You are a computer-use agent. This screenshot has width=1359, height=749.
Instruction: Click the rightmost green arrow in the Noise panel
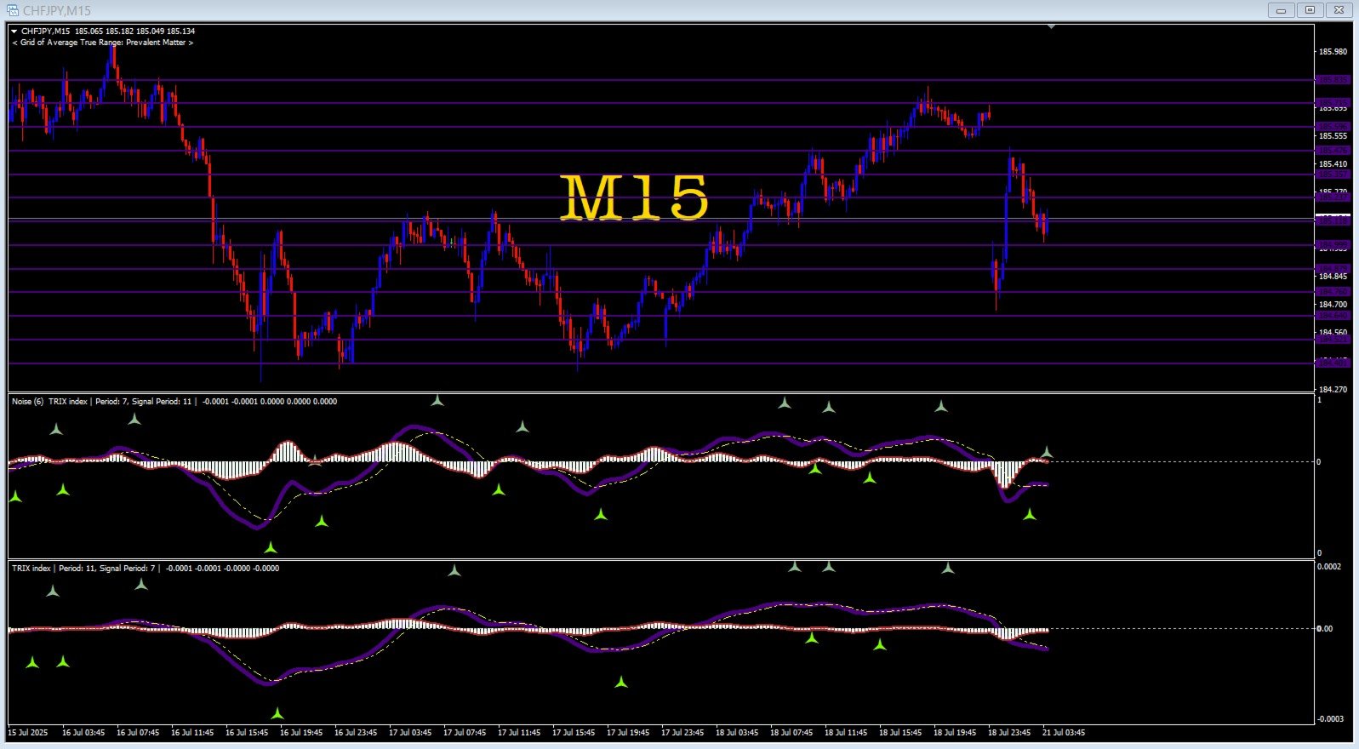[x=1030, y=514]
